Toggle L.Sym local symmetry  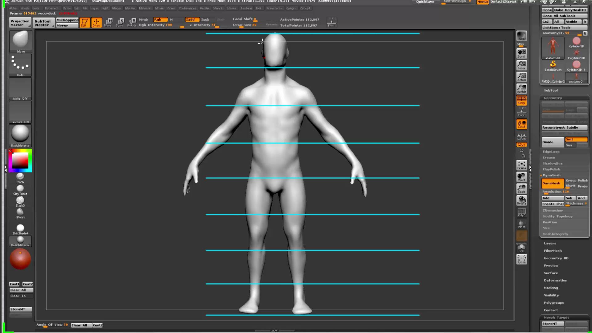click(521, 137)
